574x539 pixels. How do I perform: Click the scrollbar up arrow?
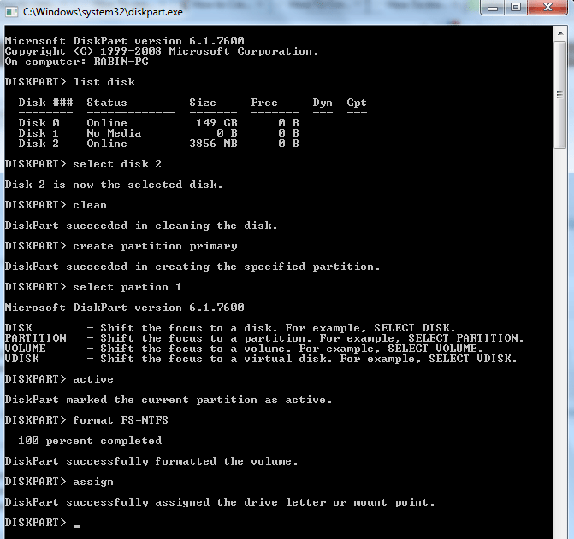(560, 33)
